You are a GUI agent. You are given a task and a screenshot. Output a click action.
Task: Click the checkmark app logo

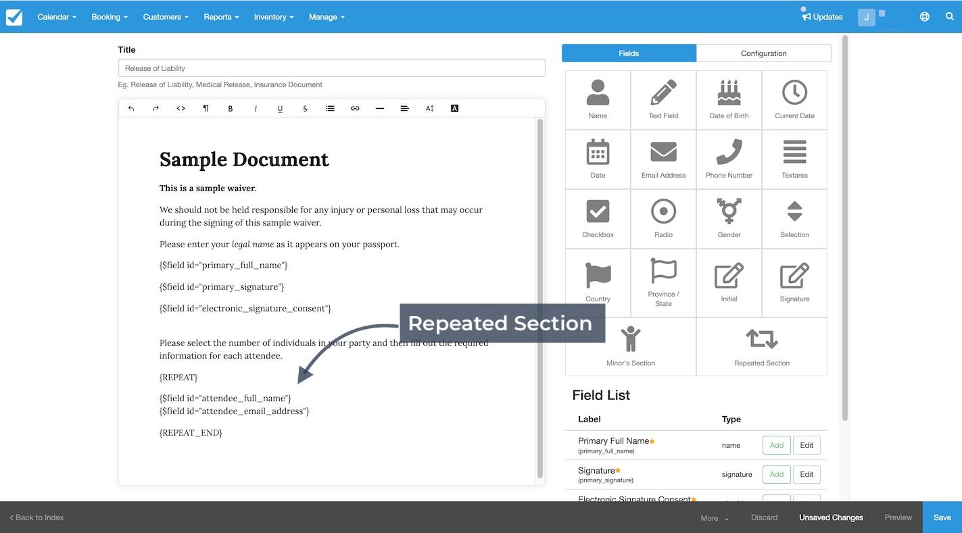[14, 17]
